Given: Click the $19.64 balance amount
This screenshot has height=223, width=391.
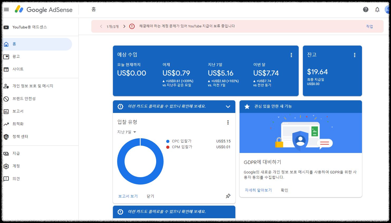Looking at the screenshot, I should 317,72.
